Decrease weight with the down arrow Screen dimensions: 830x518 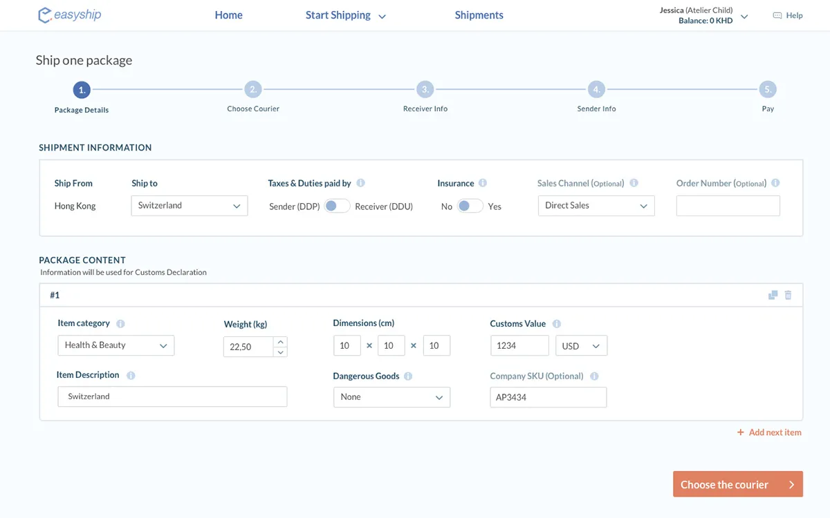tap(280, 352)
